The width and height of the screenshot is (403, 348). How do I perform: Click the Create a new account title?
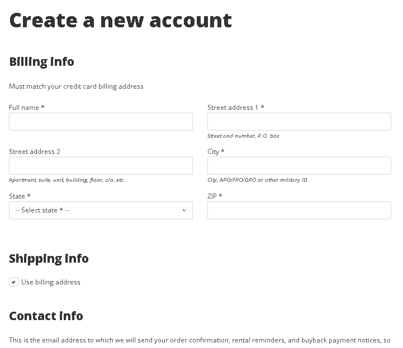pos(121,21)
